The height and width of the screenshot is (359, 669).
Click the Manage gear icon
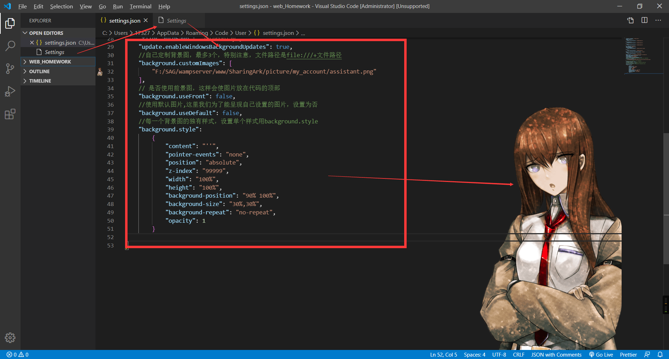(10, 337)
